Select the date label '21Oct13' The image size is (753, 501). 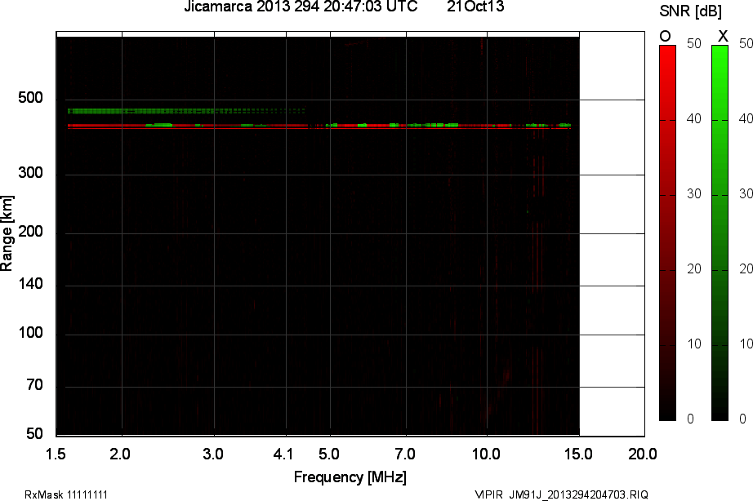(x=475, y=7)
